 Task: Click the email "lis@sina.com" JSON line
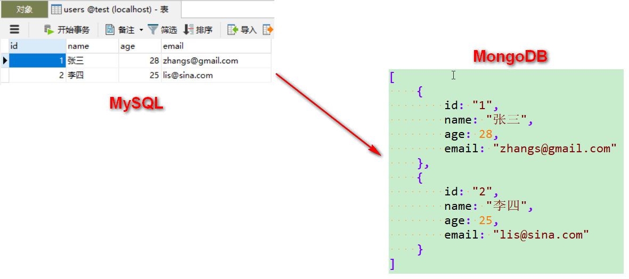click(517, 234)
